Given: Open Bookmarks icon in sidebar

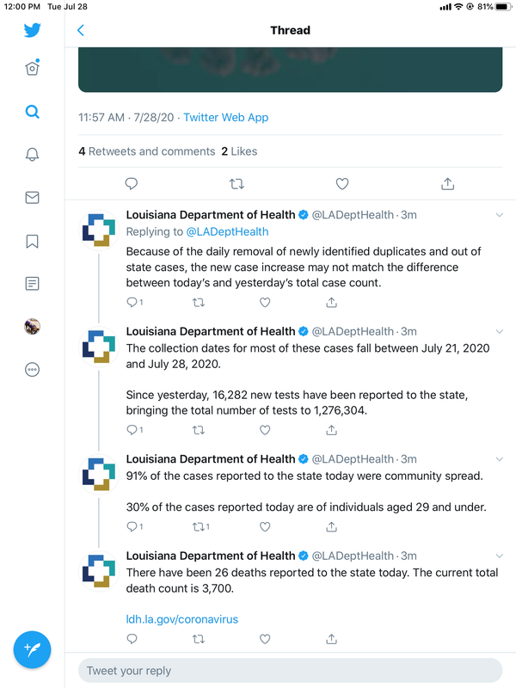Looking at the screenshot, I should coord(32,241).
